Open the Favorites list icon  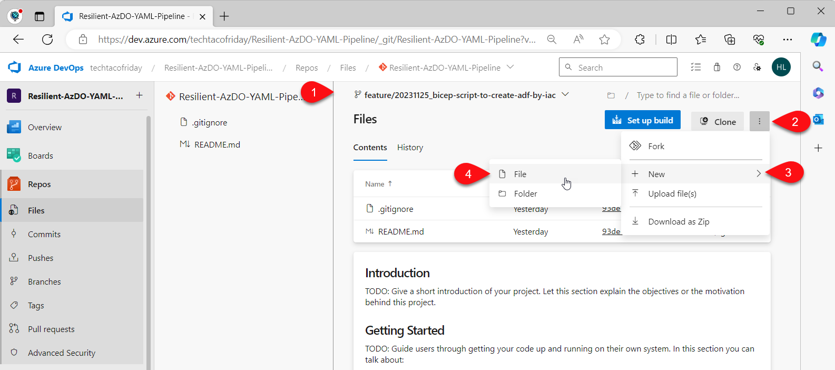tap(701, 40)
